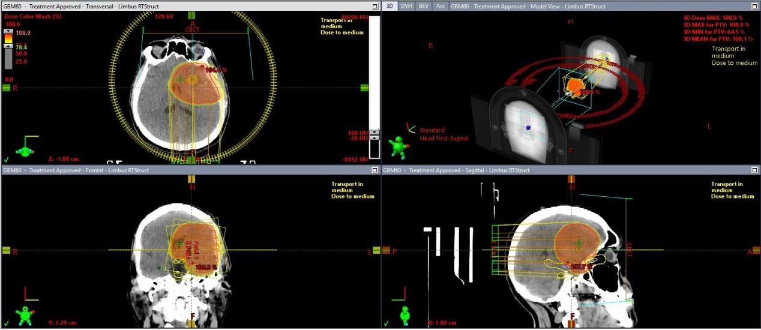Click the green isocenter crosshair marker in Sagittal view
Viewport: 761px width, 330px height.
tap(579, 243)
